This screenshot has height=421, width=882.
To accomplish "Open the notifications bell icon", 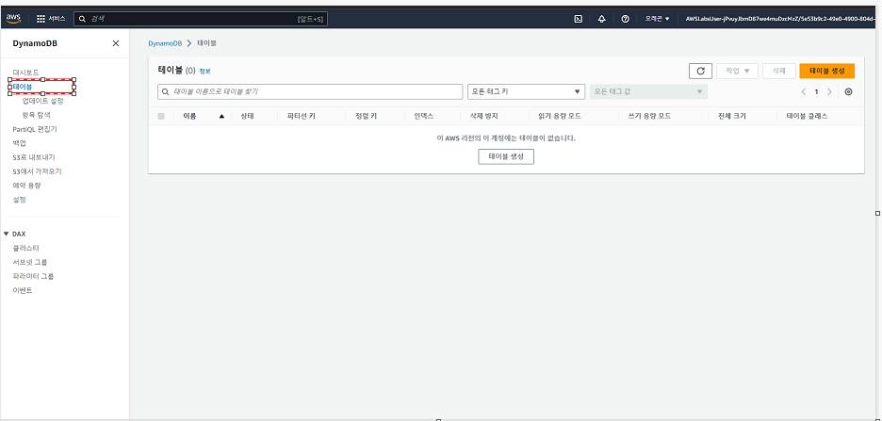I will (602, 19).
